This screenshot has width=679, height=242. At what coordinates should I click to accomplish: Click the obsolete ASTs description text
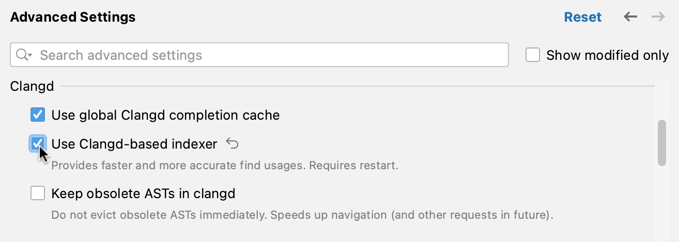pyautogui.click(x=302, y=214)
